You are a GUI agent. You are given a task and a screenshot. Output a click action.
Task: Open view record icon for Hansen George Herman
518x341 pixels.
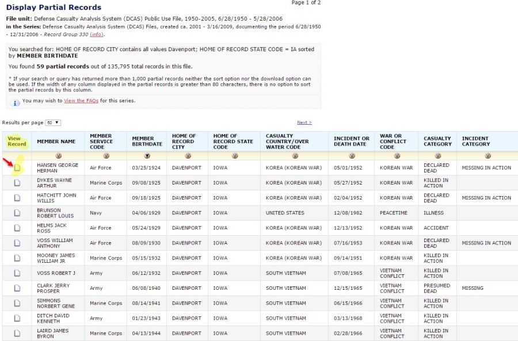(17, 168)
